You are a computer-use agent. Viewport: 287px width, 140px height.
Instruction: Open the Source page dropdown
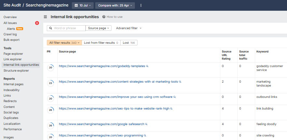98,28
